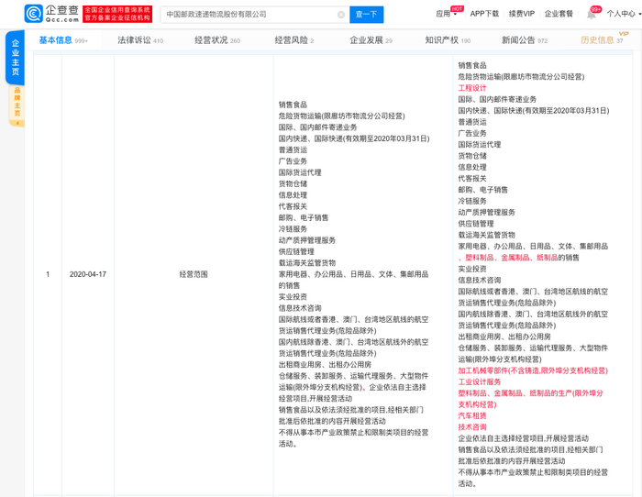Click the red 技术咨询 text
Image resolution: width=642 pixels, height=497 pixels.
click(x=472, y=427)
